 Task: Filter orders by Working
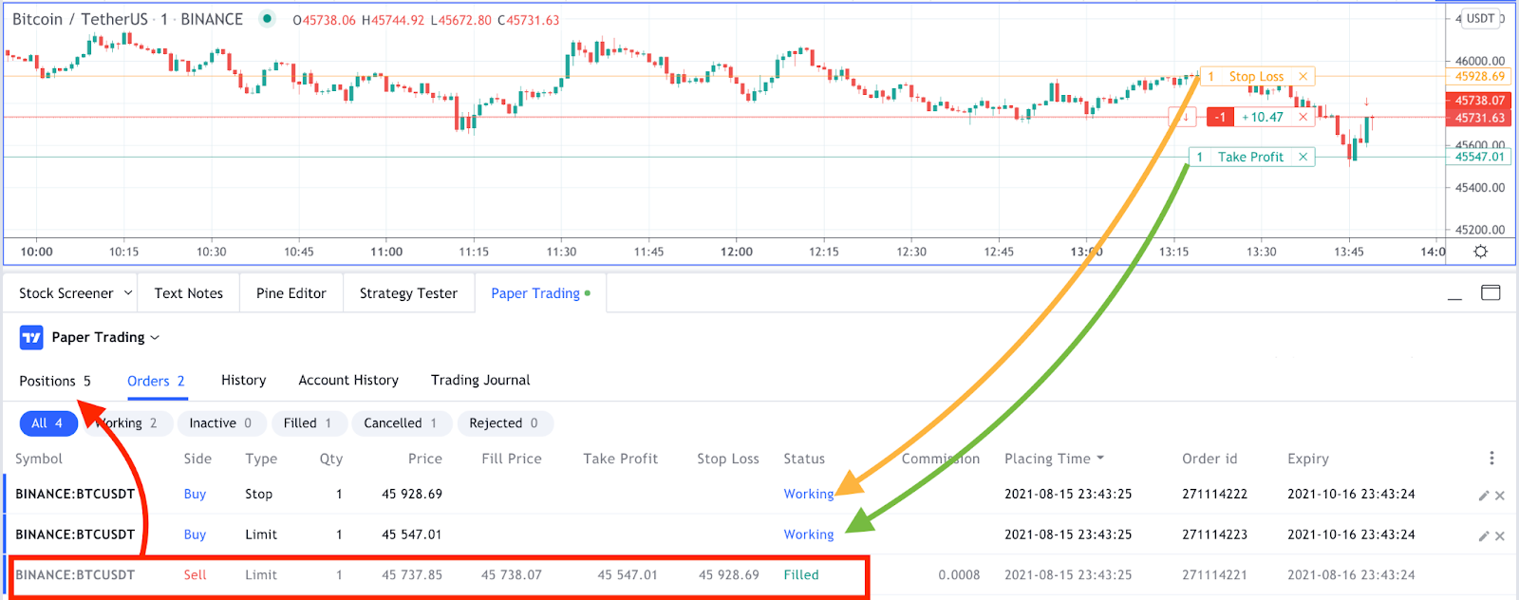coord(126,423)
